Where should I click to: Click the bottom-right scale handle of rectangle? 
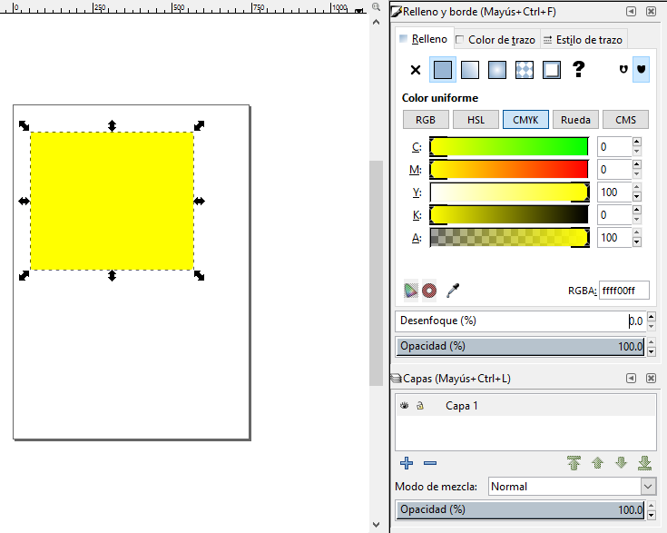point(199,276)
